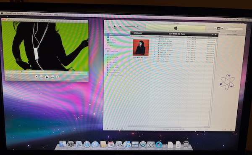Open iCal calendar showing 28 in Dock
Screen dimensions: 252x155
(111, 144)
